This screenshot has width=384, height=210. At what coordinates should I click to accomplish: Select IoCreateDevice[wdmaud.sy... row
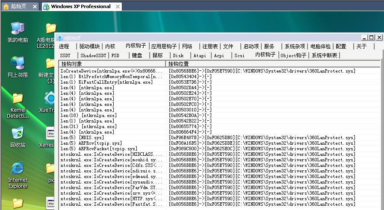(x=220, y=176)
